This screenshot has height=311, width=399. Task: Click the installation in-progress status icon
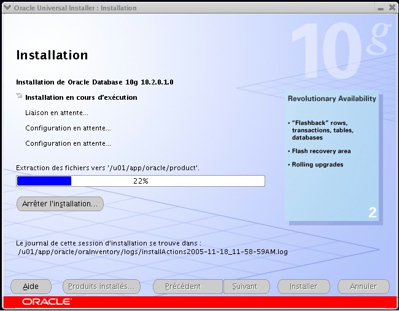[x=19, y=96]
